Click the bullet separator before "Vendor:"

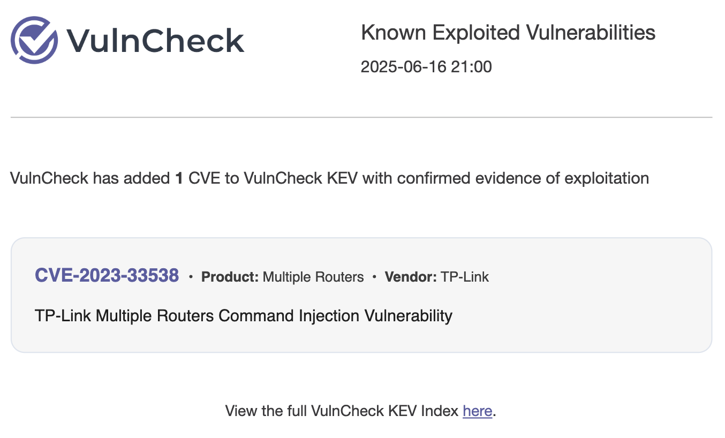[374, 277]
